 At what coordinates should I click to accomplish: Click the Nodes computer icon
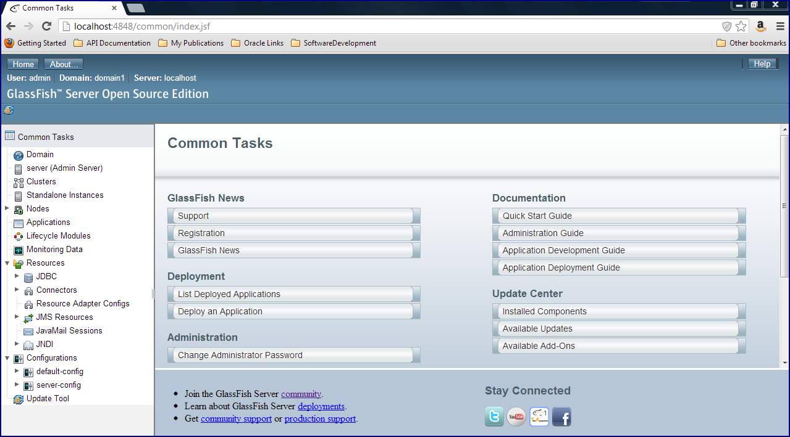[x=19, y=210]
